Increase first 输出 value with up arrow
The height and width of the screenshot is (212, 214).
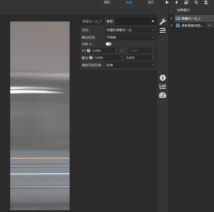[x=122, y=57]
